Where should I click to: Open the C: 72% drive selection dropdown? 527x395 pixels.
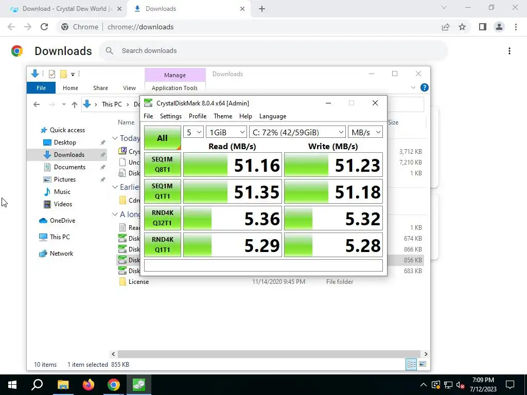point(297,132)
